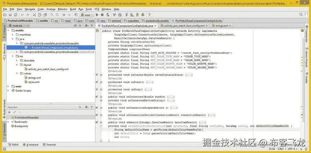The height and width of the screenshot is (153, 311).
Task: Switch to strings.xml editor tab
Action: [222, 26]
